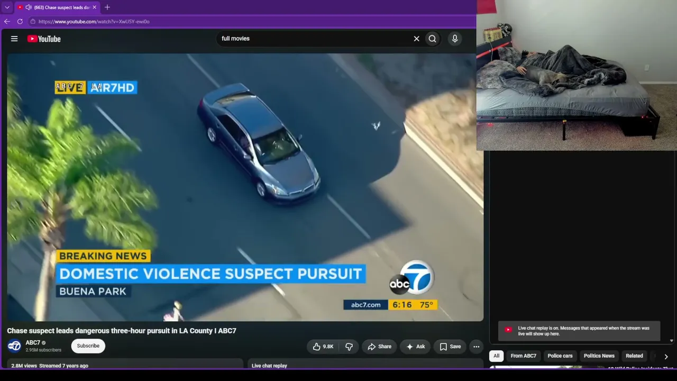The width and height of the screenshot is (677, 381).
Task: Close the Chase suspect browser tab
Action: (x=95, y=7)
